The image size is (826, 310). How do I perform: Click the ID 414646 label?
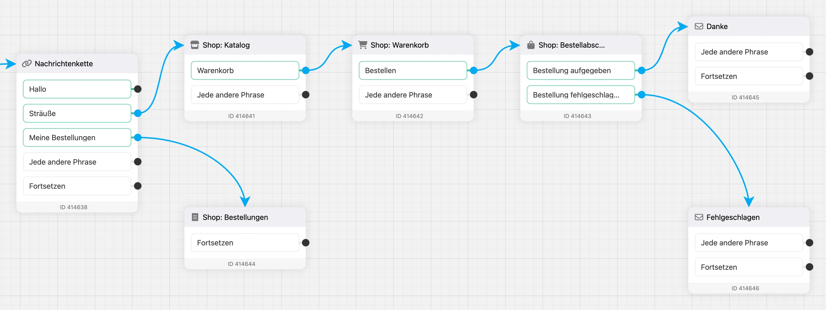click(745, 288)
